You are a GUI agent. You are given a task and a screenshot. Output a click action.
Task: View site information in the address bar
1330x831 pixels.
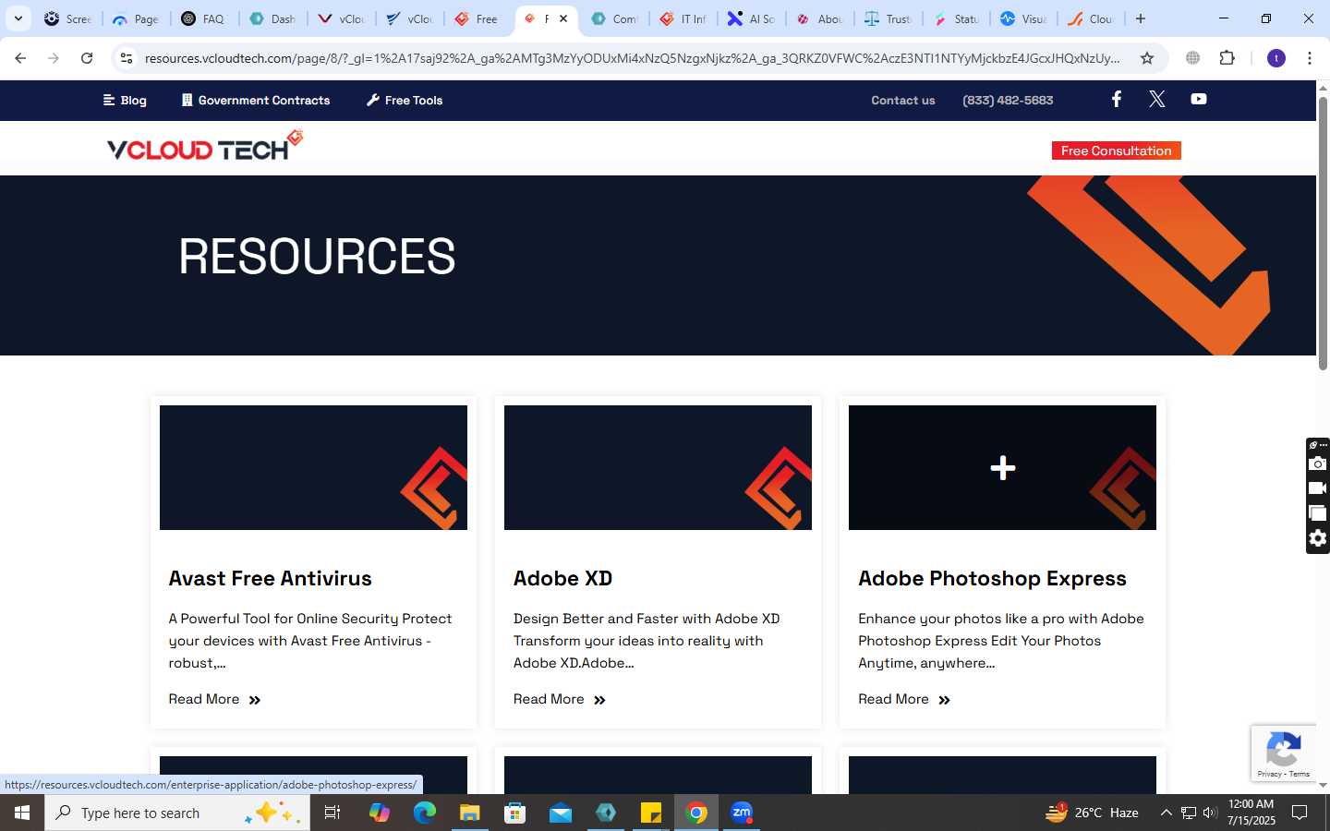coord(127,58)
